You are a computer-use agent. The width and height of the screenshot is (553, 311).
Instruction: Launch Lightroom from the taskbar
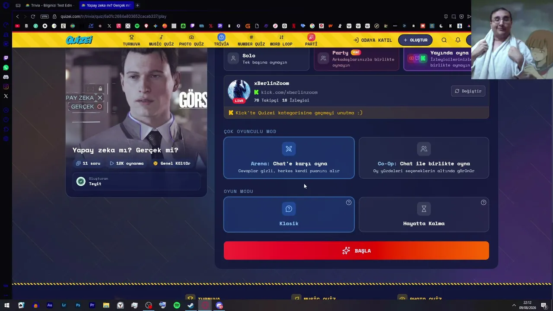pos(64,305)
